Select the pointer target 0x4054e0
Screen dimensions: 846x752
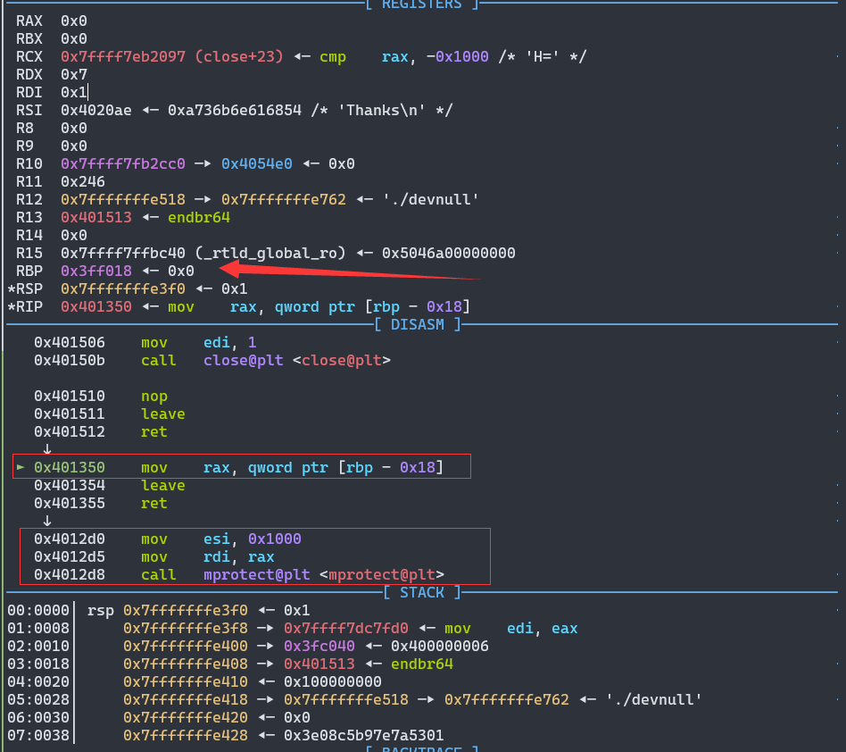[257, 163]
